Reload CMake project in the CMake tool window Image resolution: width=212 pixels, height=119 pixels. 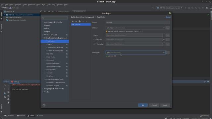[x=5, y=85]
